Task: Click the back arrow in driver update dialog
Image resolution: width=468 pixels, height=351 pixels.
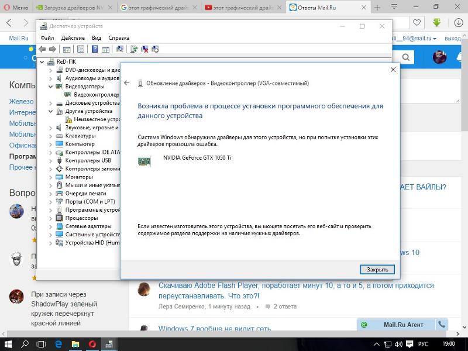Action: pyautogui.click(x=127, y=83)
